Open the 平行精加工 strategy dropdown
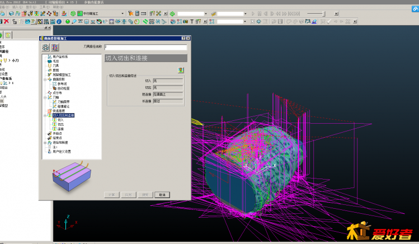 123,13
